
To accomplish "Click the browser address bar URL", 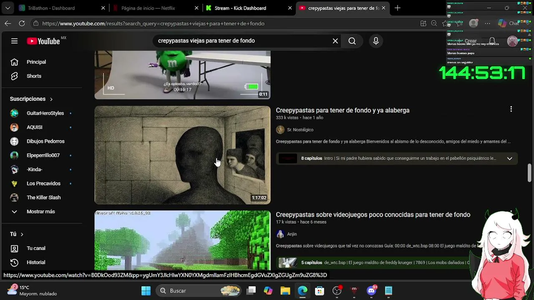I will pos(154,24).
